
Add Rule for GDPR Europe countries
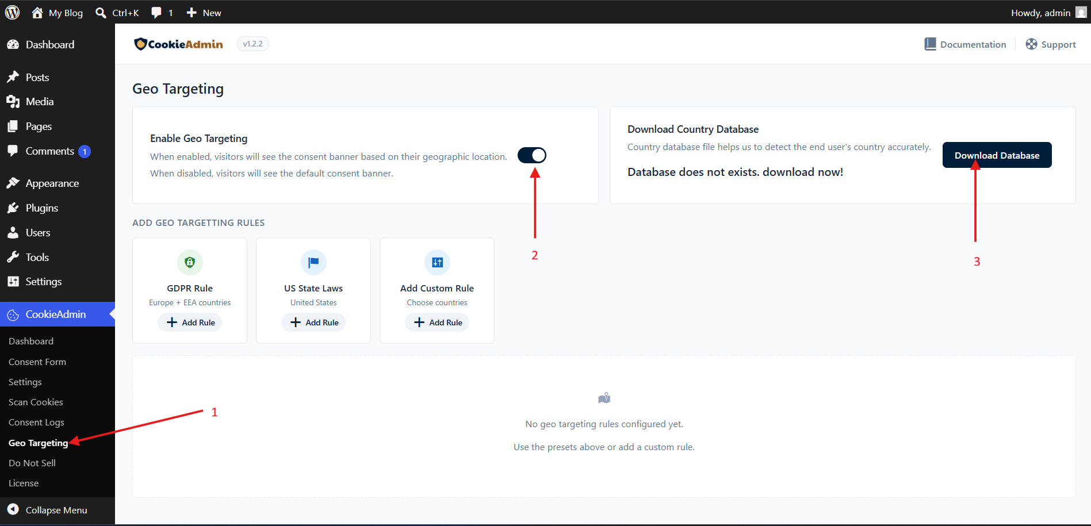(190, 322)
